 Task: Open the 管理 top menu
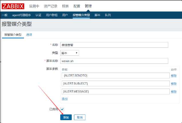(88, 6)
